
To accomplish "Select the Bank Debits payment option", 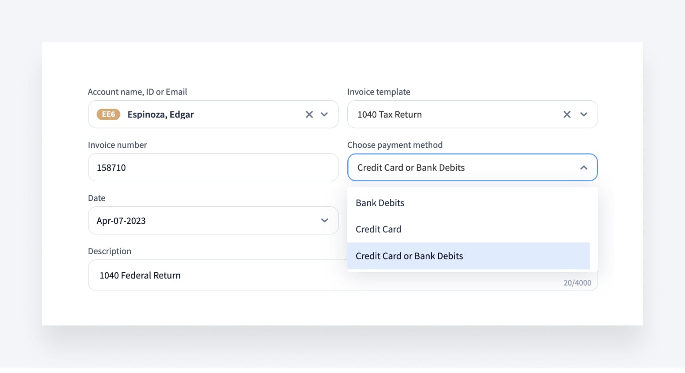I will point(380,203).
